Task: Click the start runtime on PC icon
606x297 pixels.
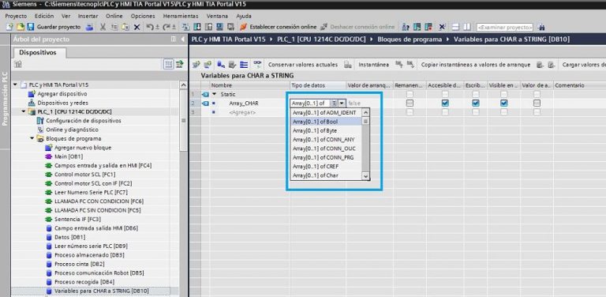Action: point(230,27)
